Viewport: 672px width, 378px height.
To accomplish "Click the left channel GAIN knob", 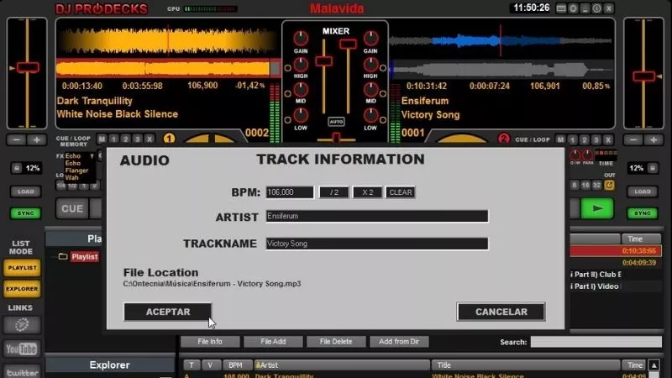I will [301, 39].
